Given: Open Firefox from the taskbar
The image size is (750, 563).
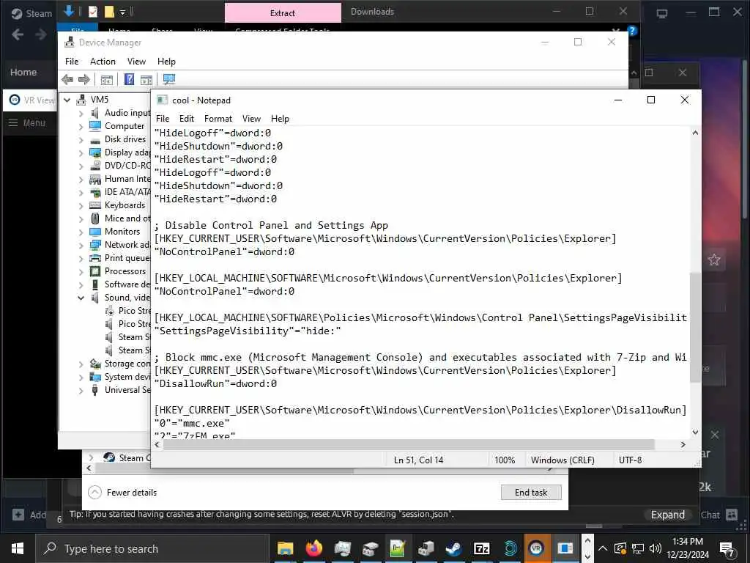Looking at the screenshot, I should click(313, 548).
